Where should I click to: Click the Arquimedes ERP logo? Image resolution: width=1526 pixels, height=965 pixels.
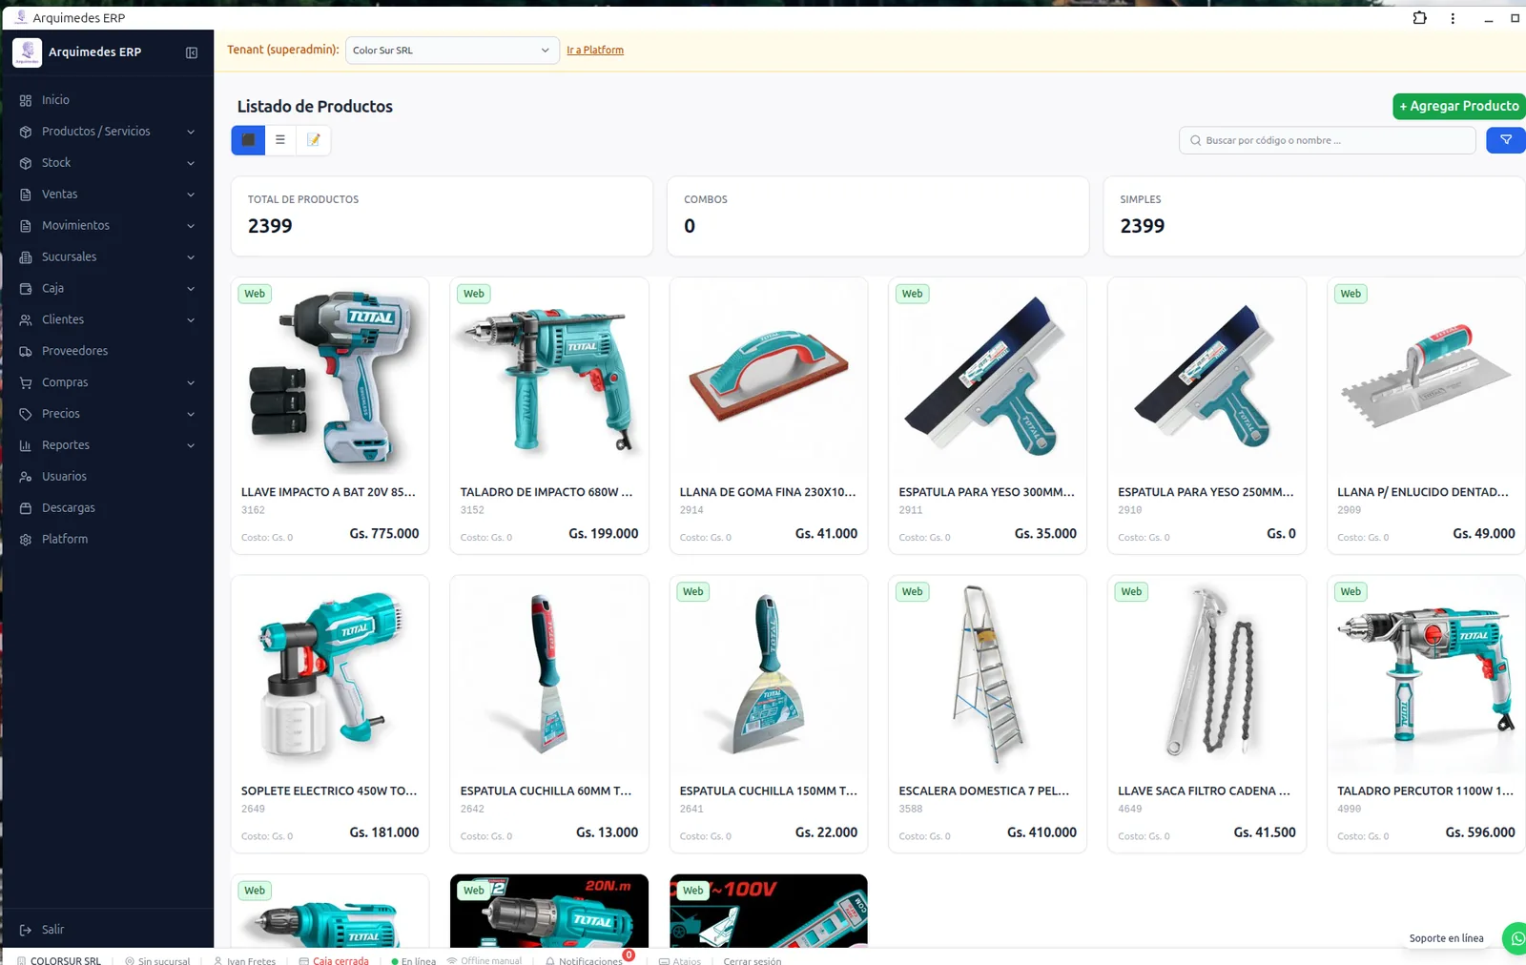[x=27, y=52]
